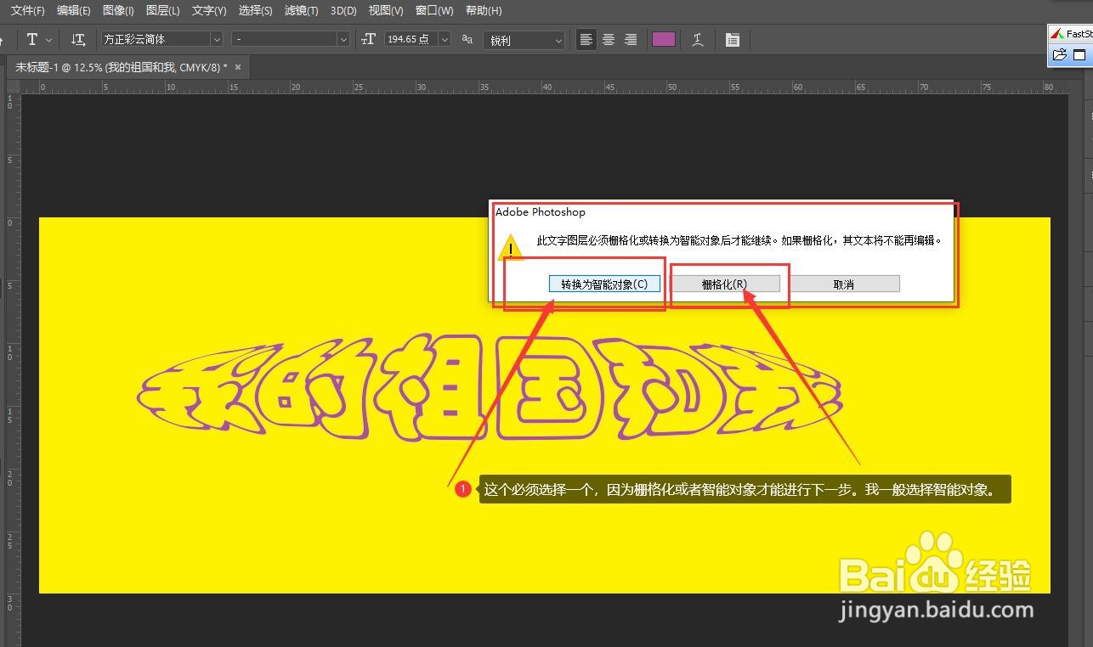Open the 视图(V) menu
The height and width of the screenshot is (647, 1093).
tap(386, 11)
